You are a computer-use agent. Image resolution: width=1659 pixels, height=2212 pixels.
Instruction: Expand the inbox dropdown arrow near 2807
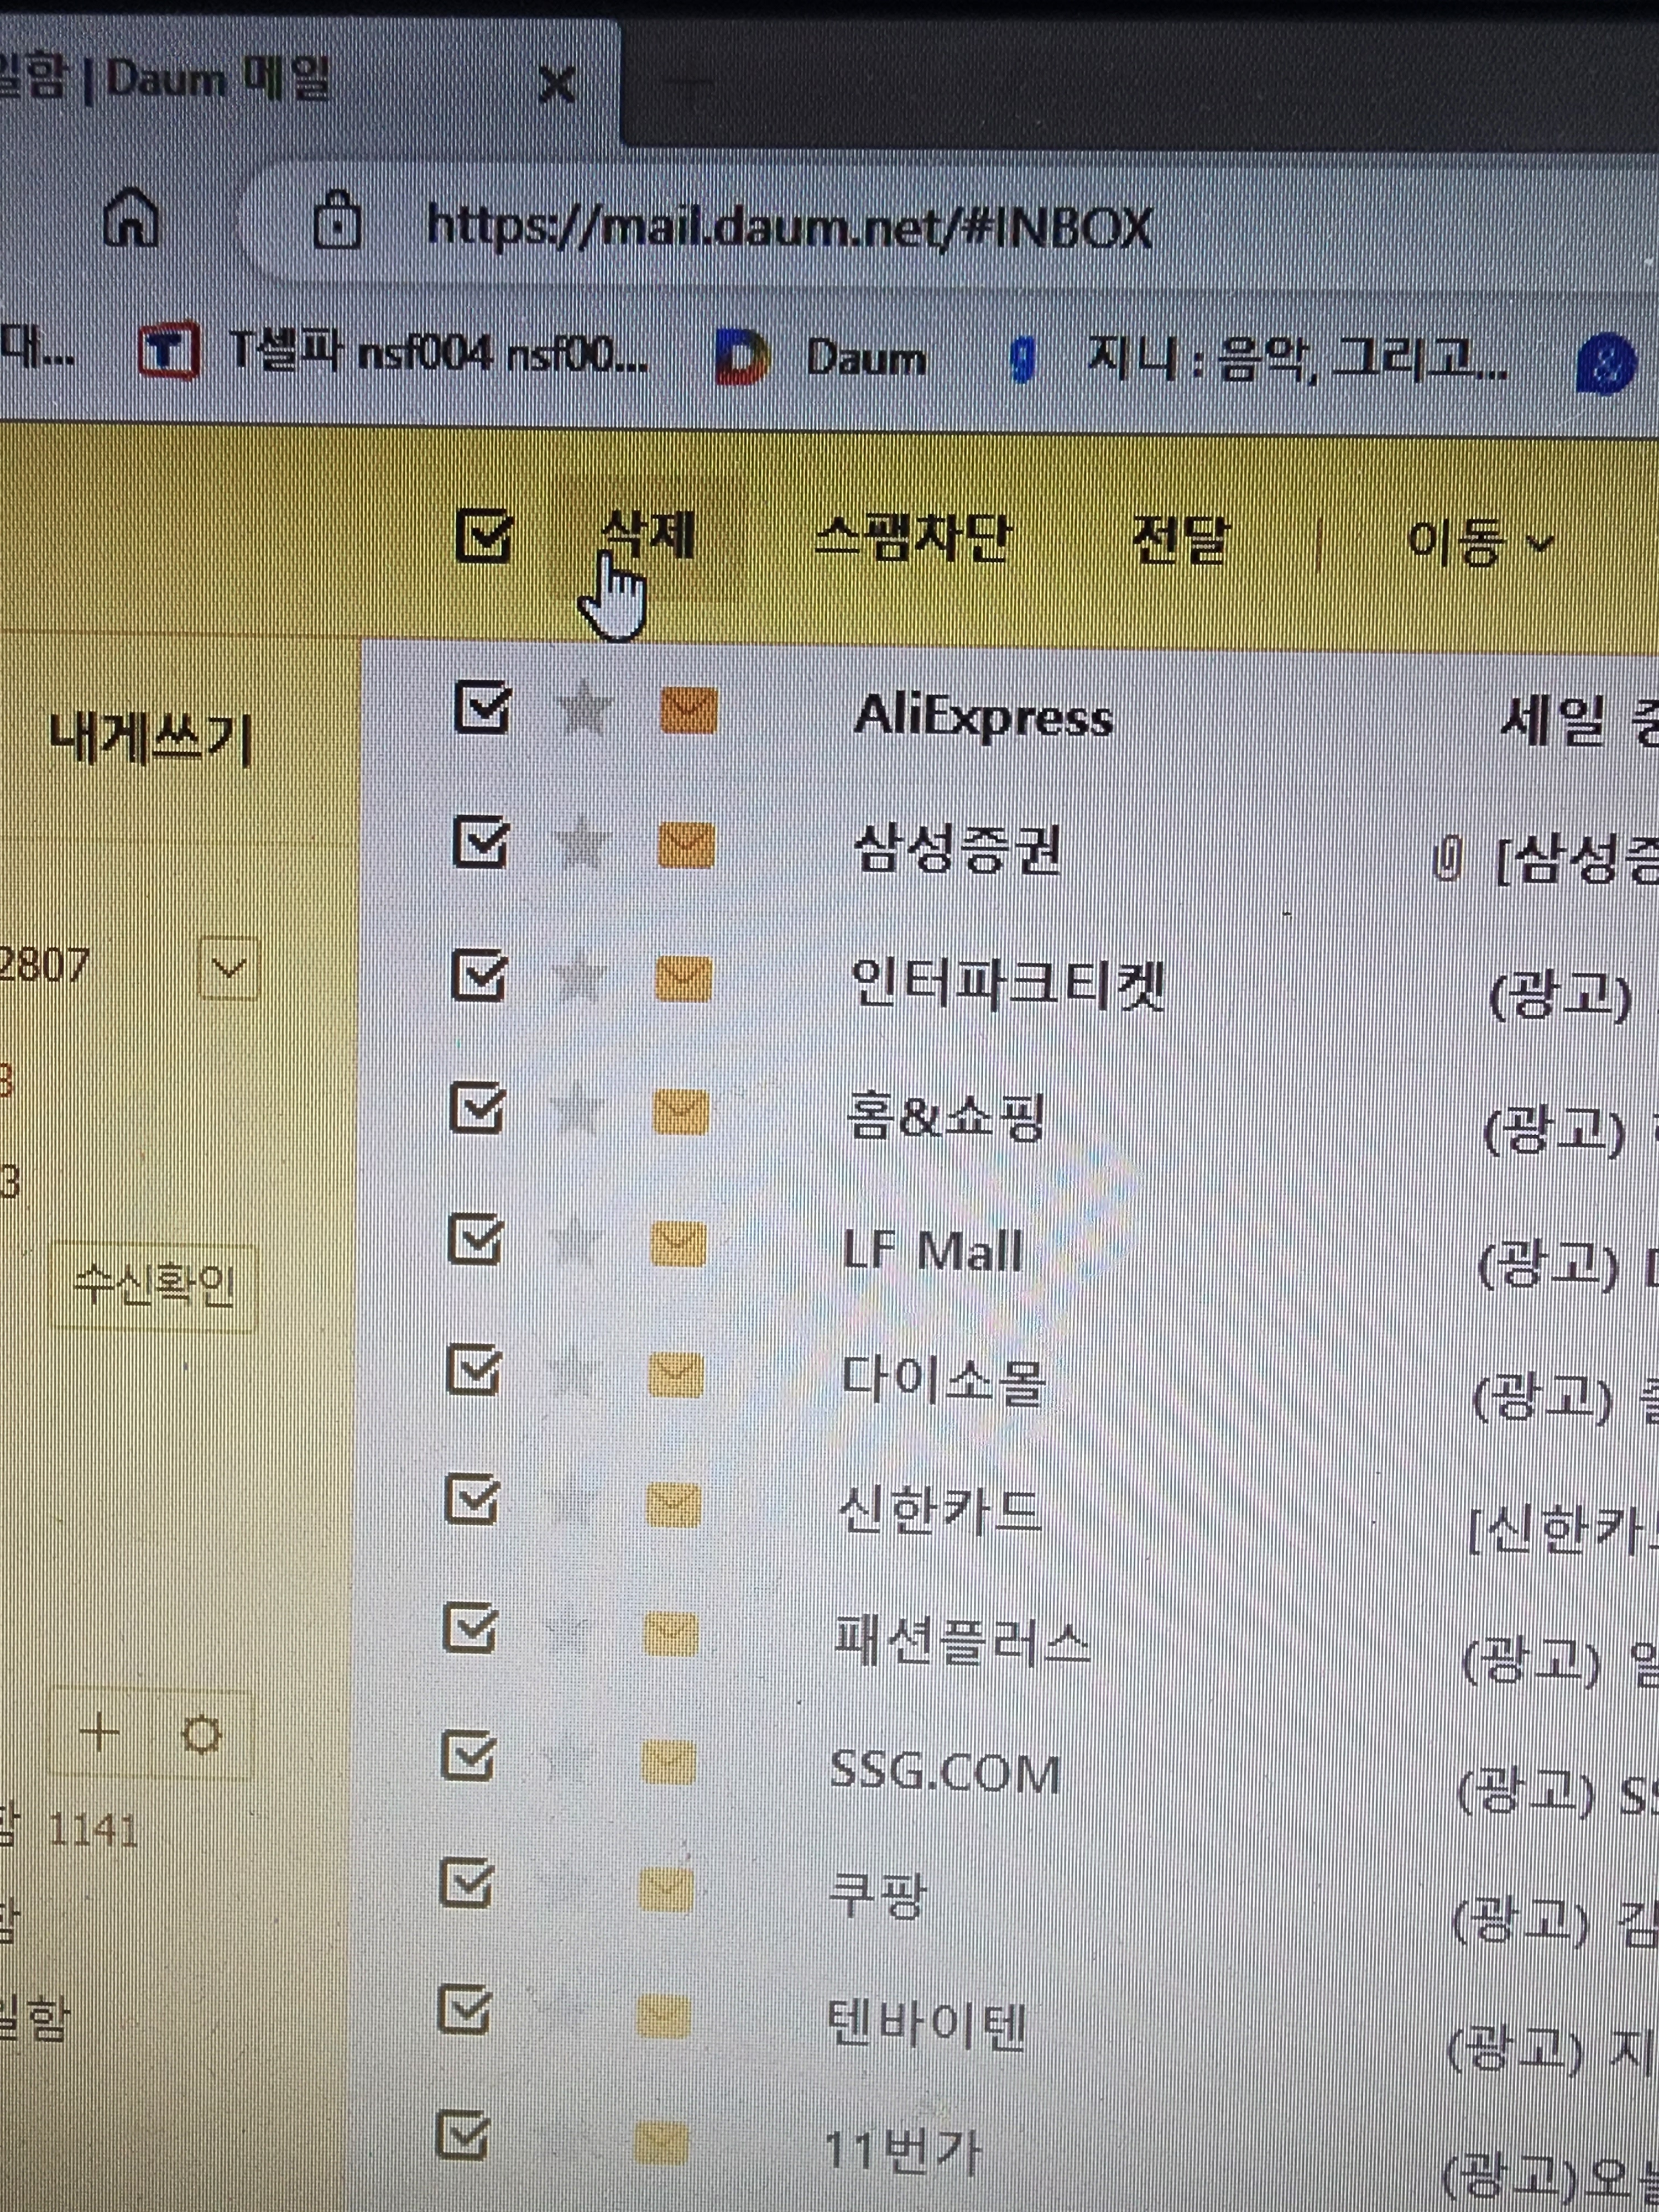[x=229, y=968]
